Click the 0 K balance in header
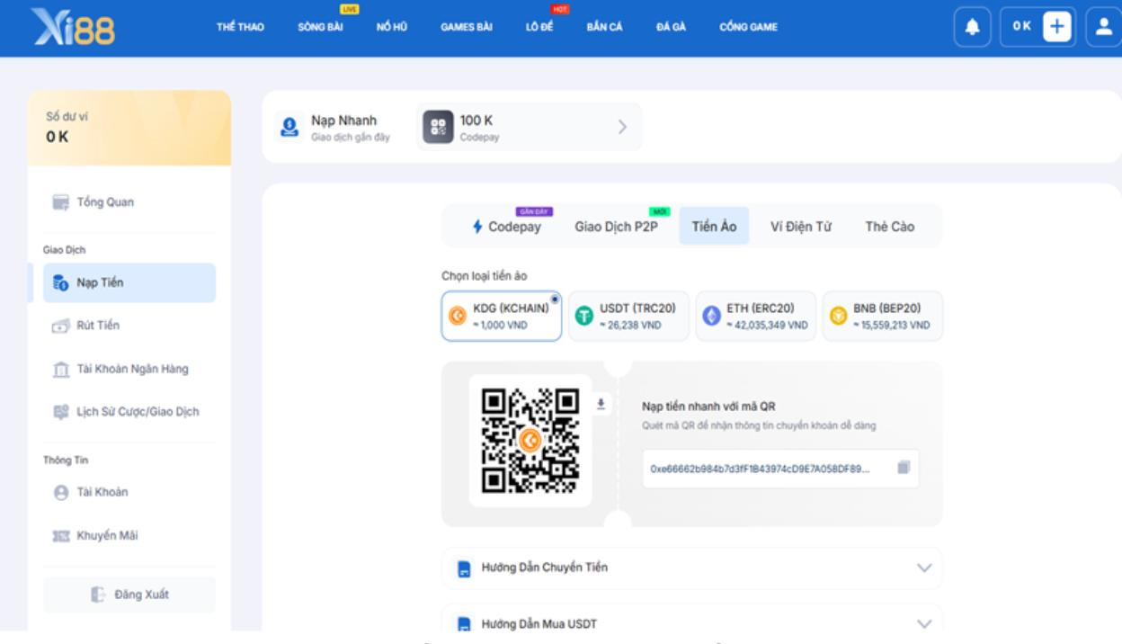The width and height of the screenshot is (1122, 644). tap(1021, 27)
